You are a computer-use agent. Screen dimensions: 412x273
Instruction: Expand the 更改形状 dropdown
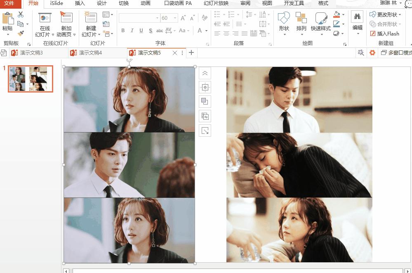click(400, 14)
